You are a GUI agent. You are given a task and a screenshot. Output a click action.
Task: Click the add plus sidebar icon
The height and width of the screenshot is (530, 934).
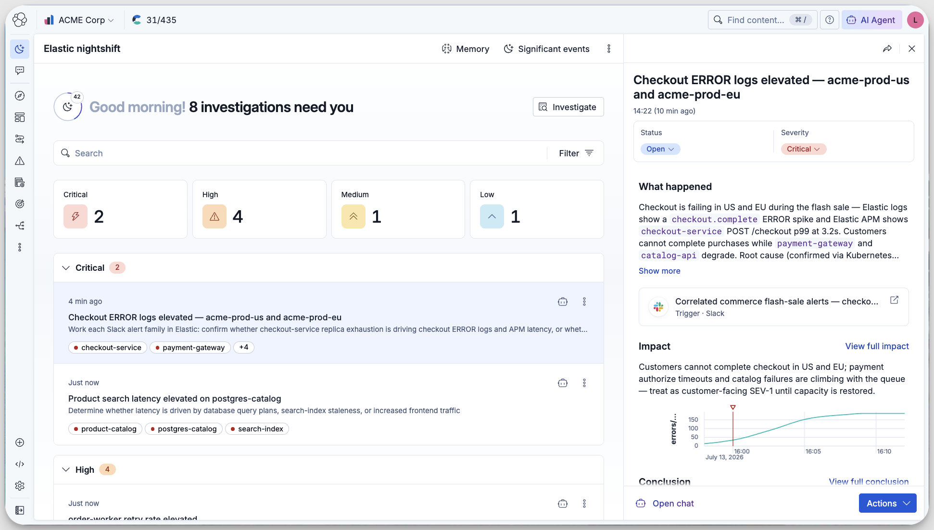pyautogui.click(x=20, y=442)
